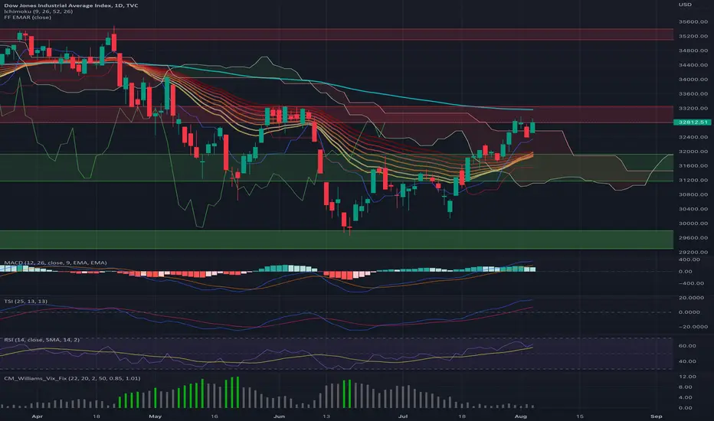Screen dimensions: 714x421
Task: Click the Jun date label
Action: pyautogui.click(x=279, y=416)
